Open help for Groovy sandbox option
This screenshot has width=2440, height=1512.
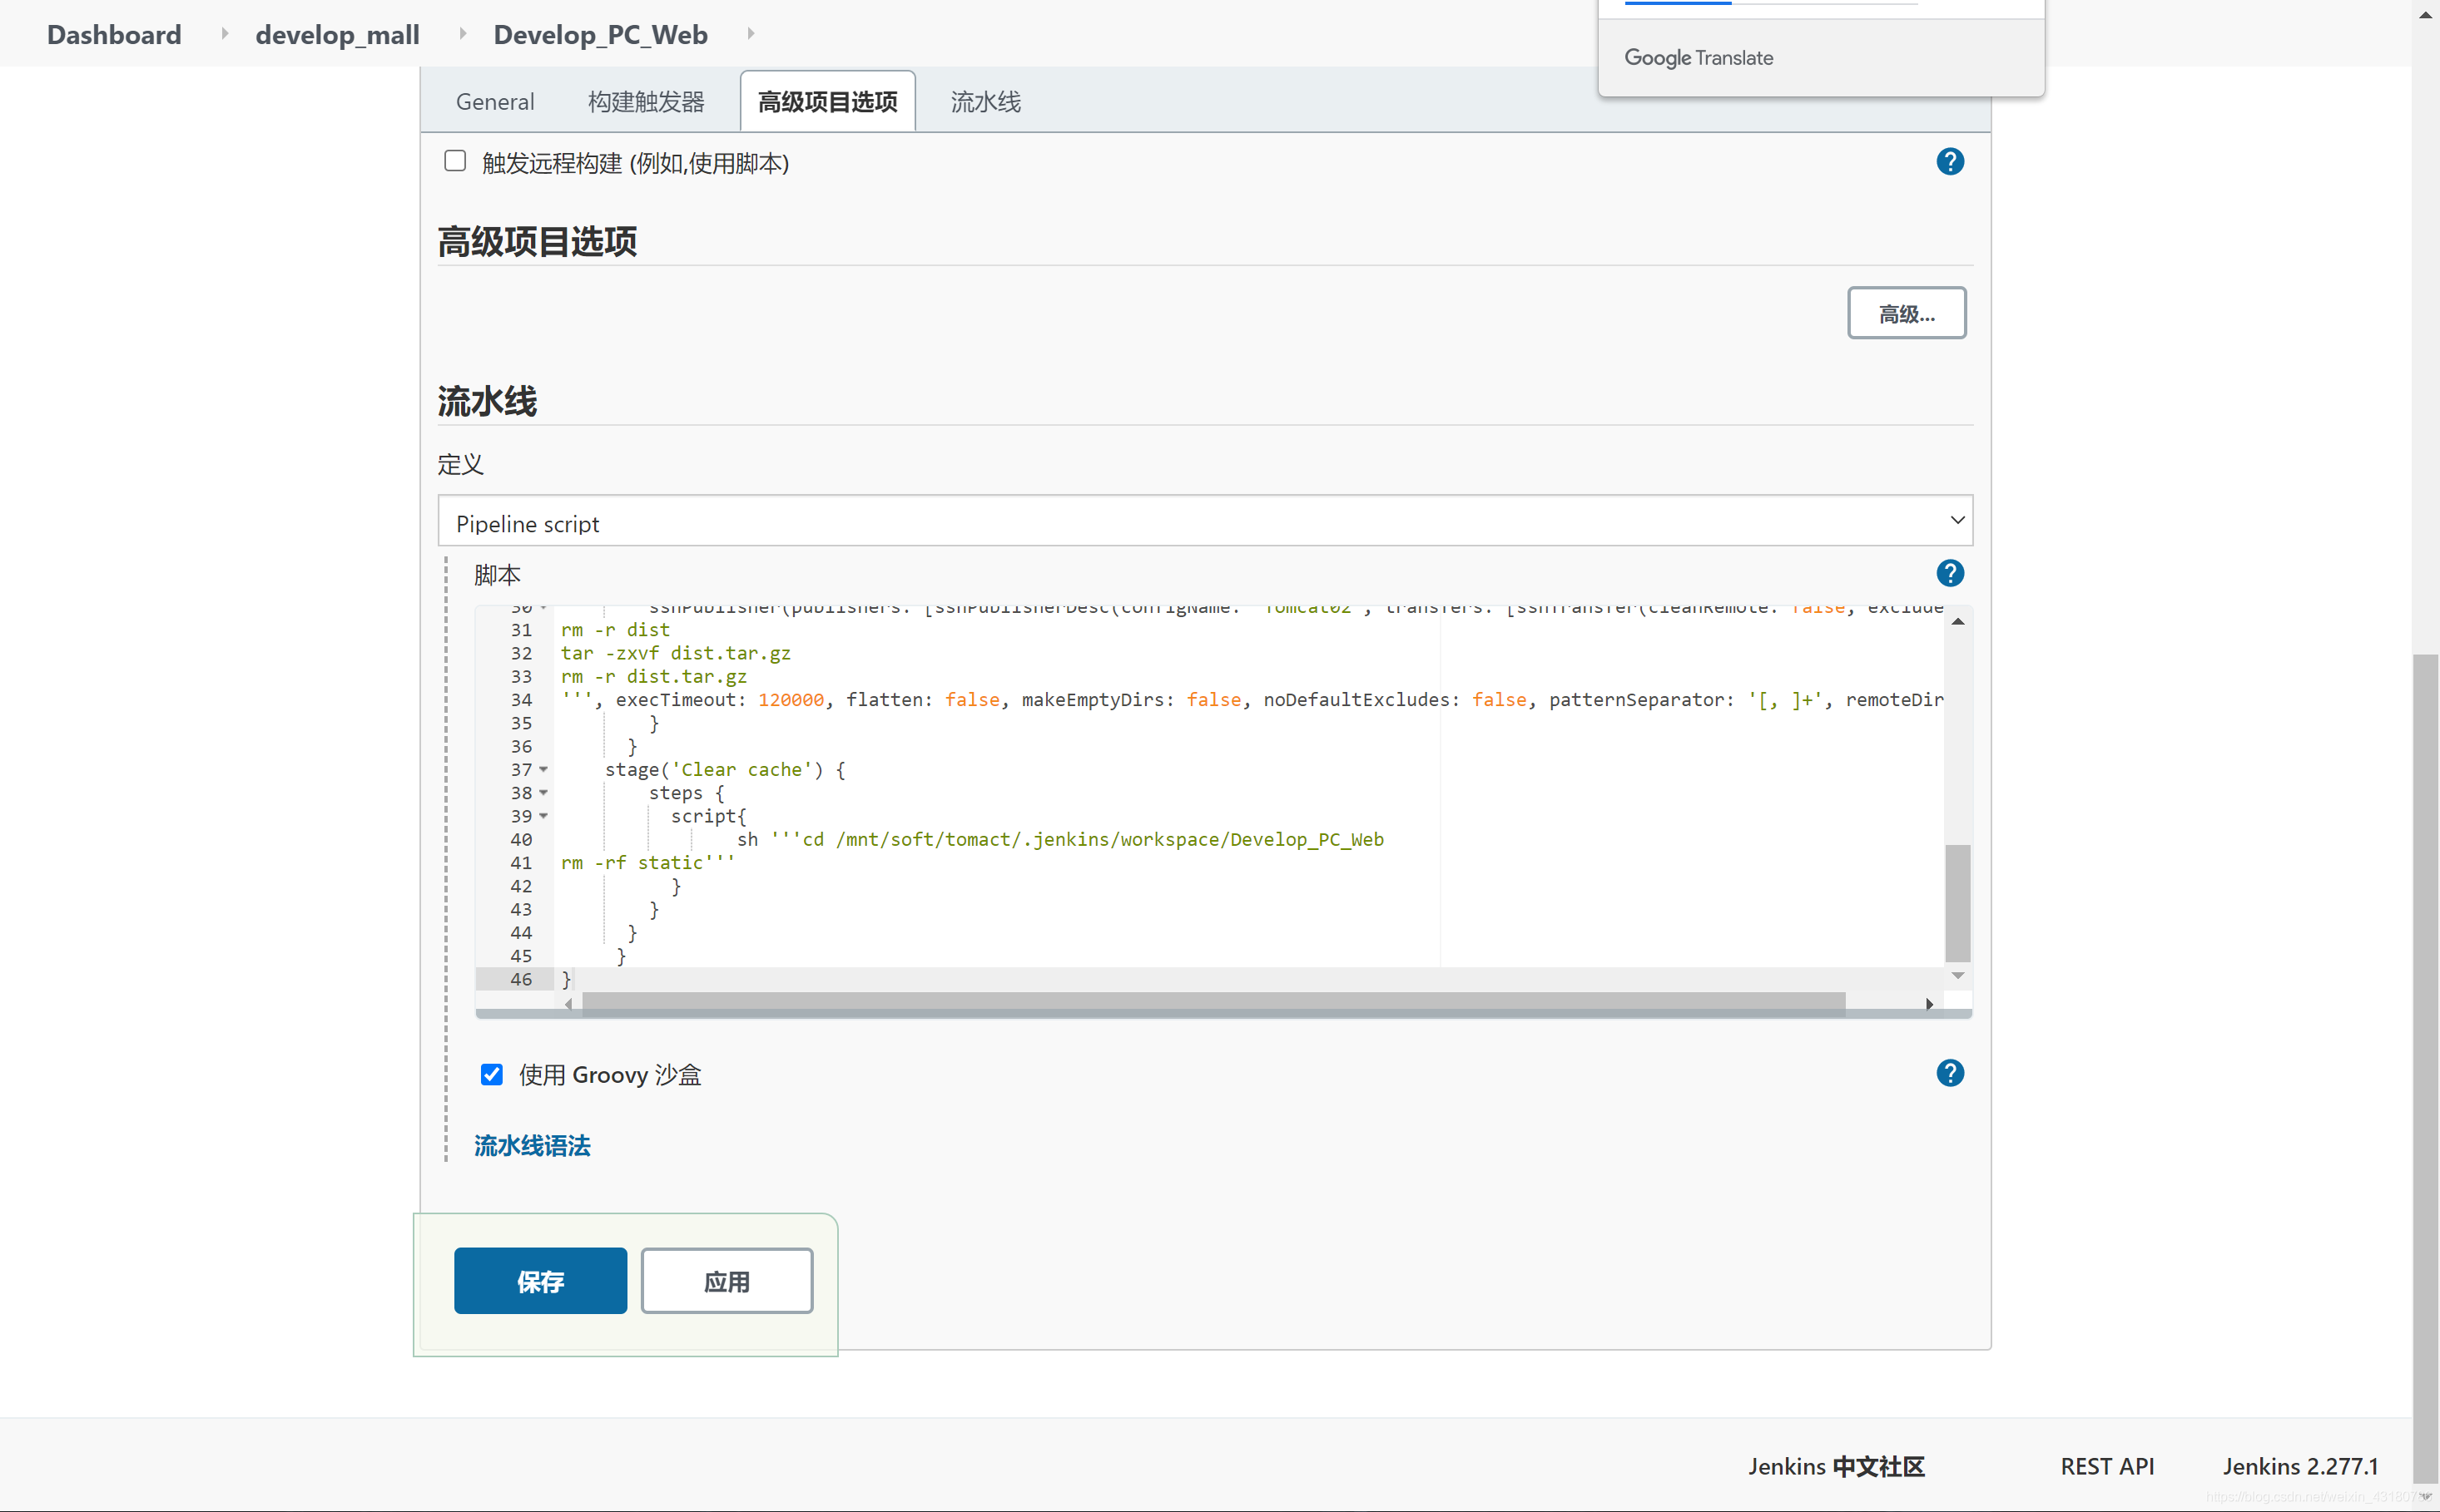(1949, 1073)
